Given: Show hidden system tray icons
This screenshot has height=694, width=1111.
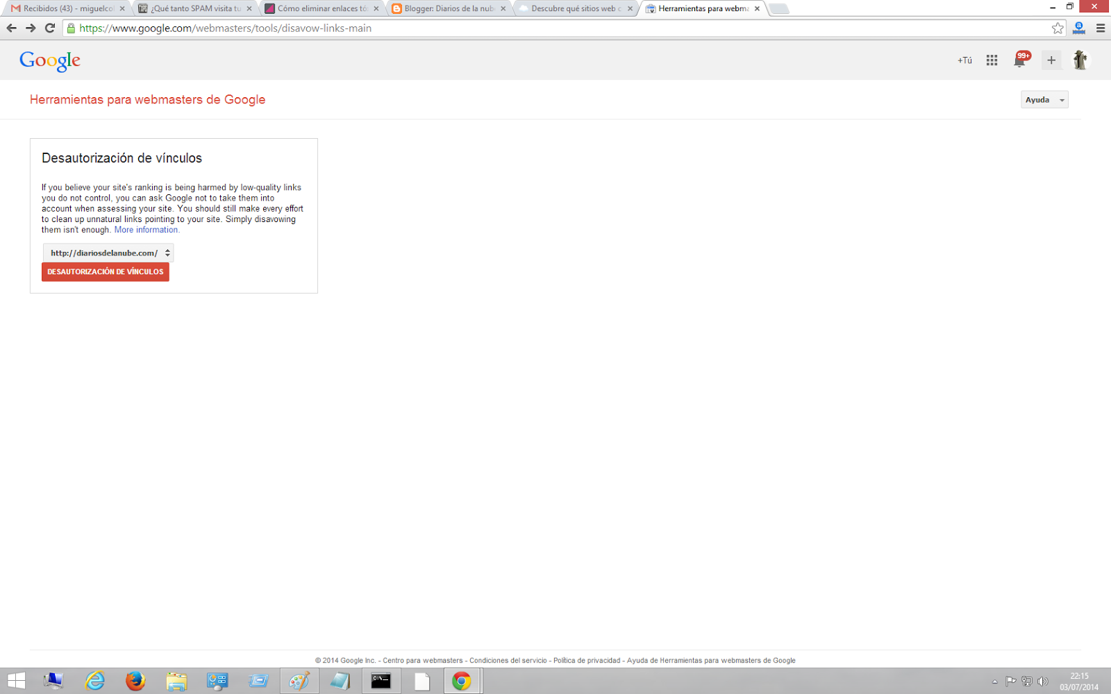Looking at the screenshot, I should 994,682.
